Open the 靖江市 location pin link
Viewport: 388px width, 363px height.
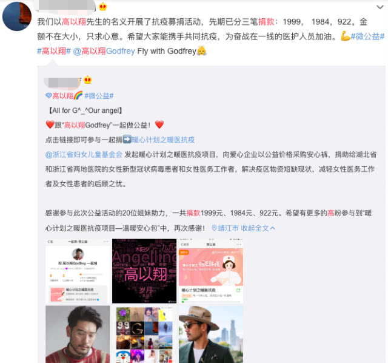225,228
